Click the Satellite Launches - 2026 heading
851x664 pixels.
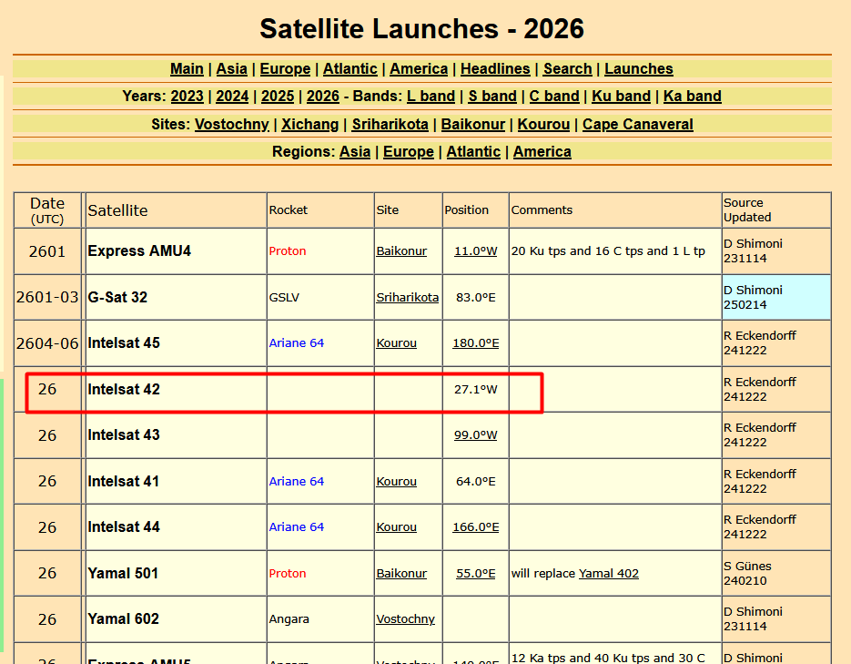point(421,29)
